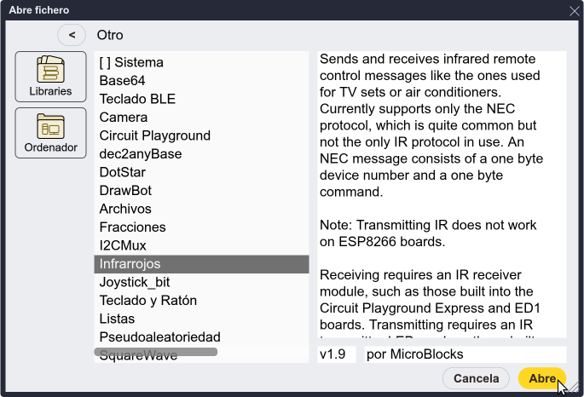Select the Infrarrojos library
Screen dimensions: 584x397
[201, 264]
